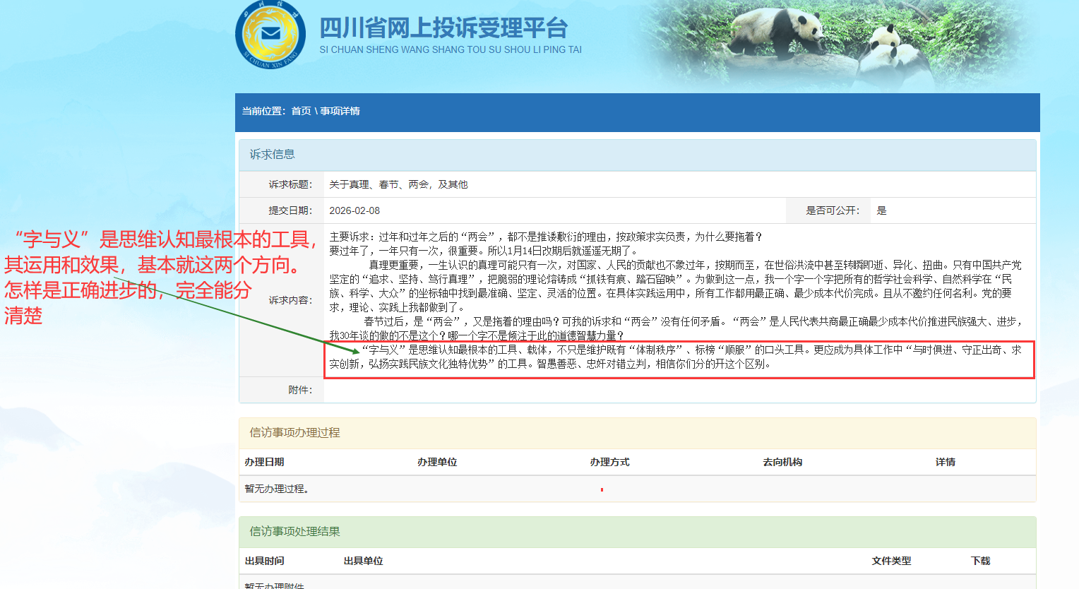Click the 事项详情 breadcrumb text
Image resolution: width=1079 pixels, height=589 pixels.
pyautogui.click(x=340, y=111)
